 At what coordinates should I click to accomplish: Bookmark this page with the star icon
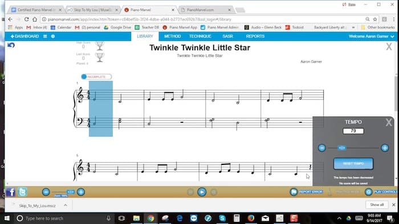(x=375, y=19)
